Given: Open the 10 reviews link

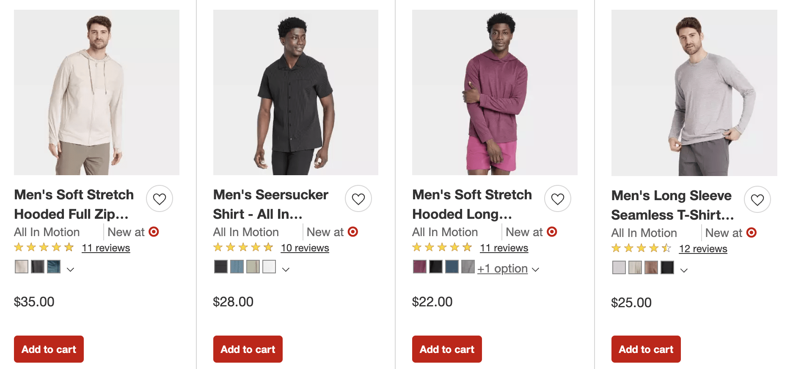Looking at the screenshot, I should point(305,248).
